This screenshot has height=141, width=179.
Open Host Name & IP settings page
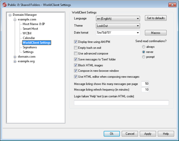pos(34,24)
